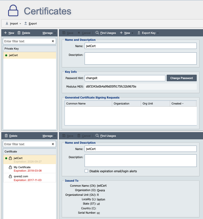
Task: Click the trash icon in Private Key toolbar
Action: coord(19,33)
